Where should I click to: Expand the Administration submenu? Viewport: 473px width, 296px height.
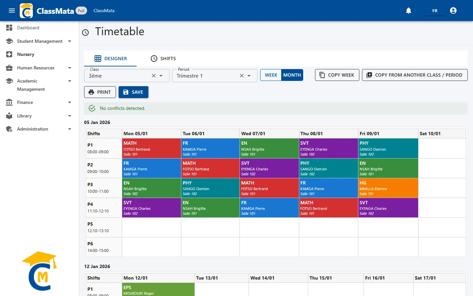(70, 129)
